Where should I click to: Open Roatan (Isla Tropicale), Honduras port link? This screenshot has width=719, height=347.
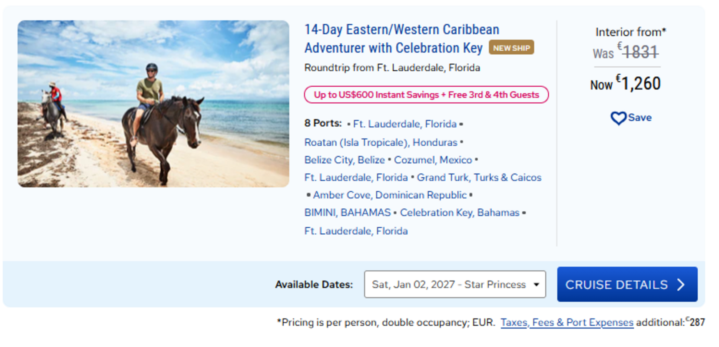pos(381,142)
